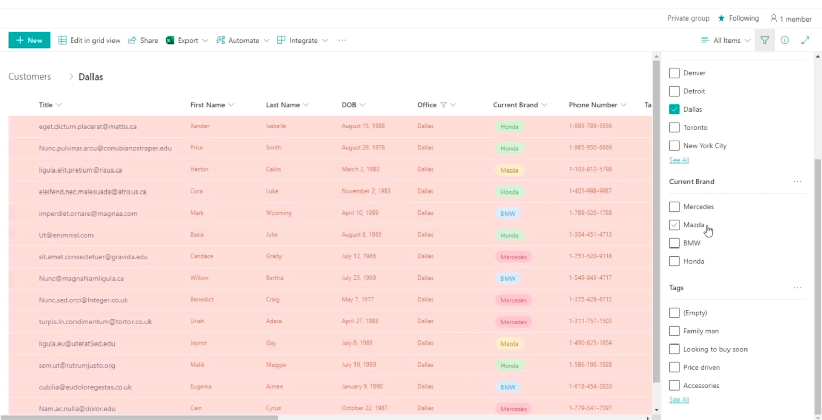Open the filters pane funnel icon
This screenshot has width=822, height=420.
764,40
